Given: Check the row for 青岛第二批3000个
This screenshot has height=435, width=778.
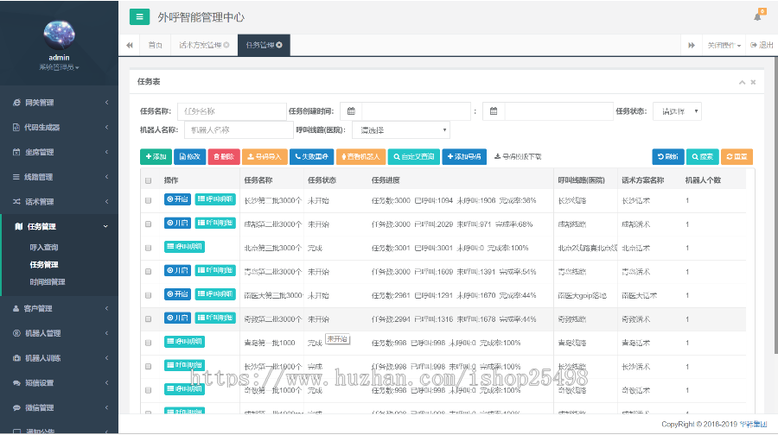Looking at the screenshot, I should [x=148, y=272].
